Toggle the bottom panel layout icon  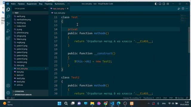click(160, 4)
